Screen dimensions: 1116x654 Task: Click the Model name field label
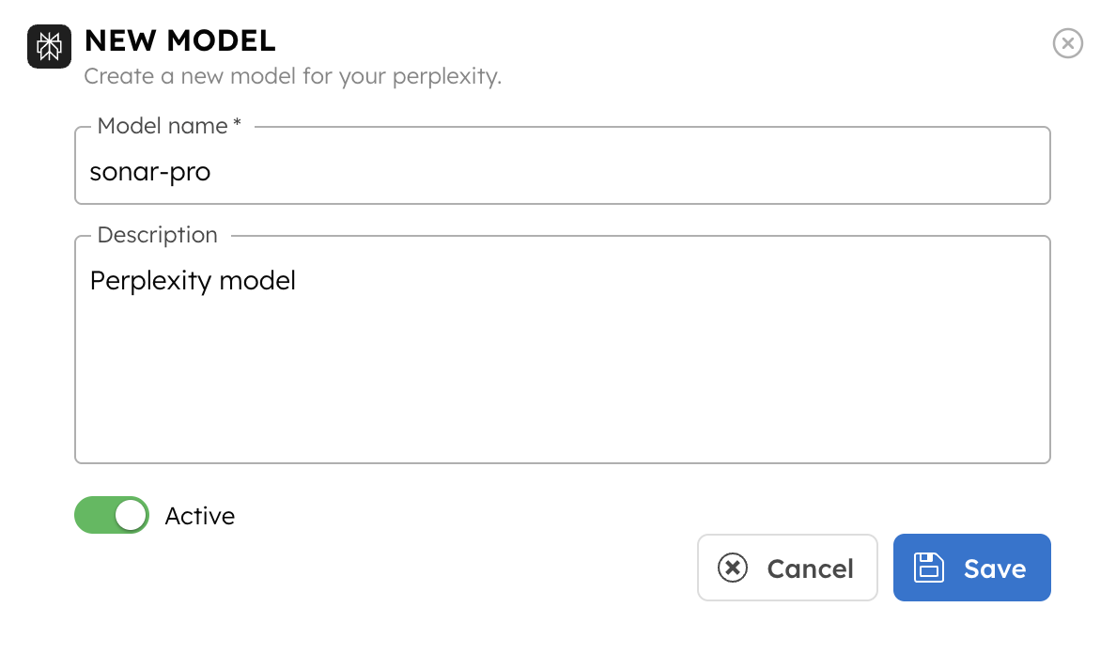(163, 126)
